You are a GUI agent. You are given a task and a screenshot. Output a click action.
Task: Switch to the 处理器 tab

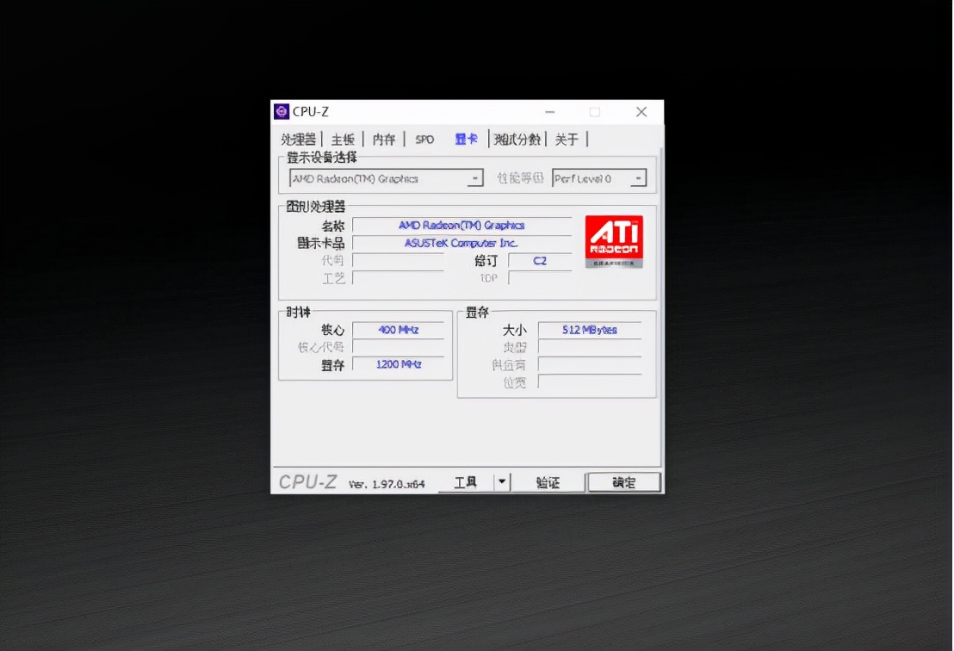click(x=298, y=138)
